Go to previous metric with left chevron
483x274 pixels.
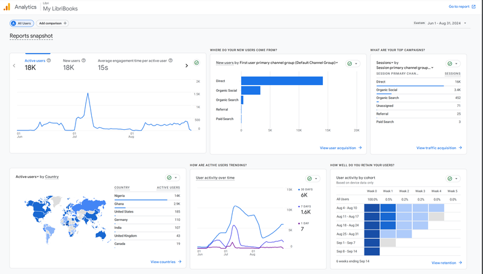pos(14,66)
